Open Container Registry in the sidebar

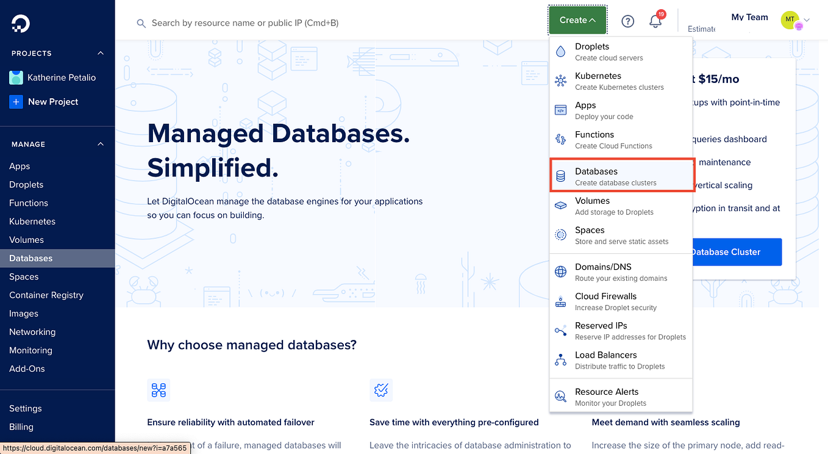click(46, 295)
